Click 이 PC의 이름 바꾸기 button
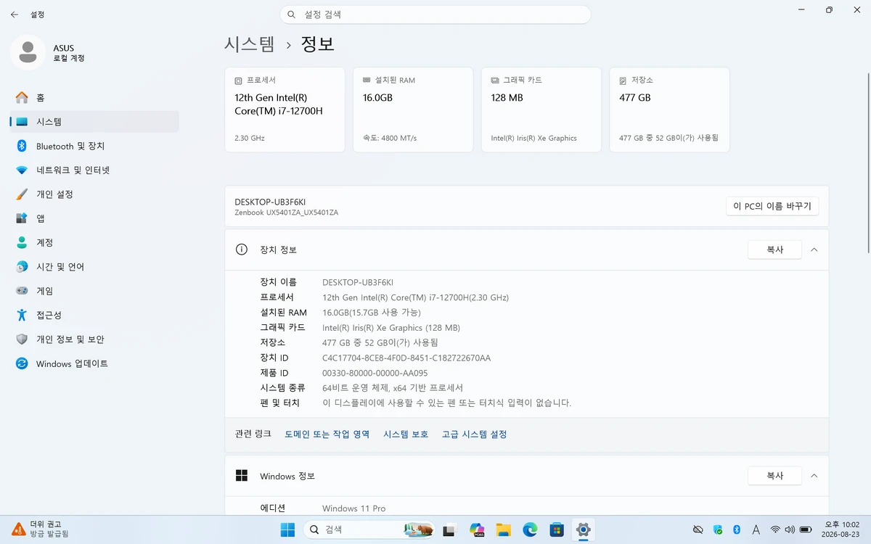Viewport: 871px width, 544px height. click(x=772, y=206)
